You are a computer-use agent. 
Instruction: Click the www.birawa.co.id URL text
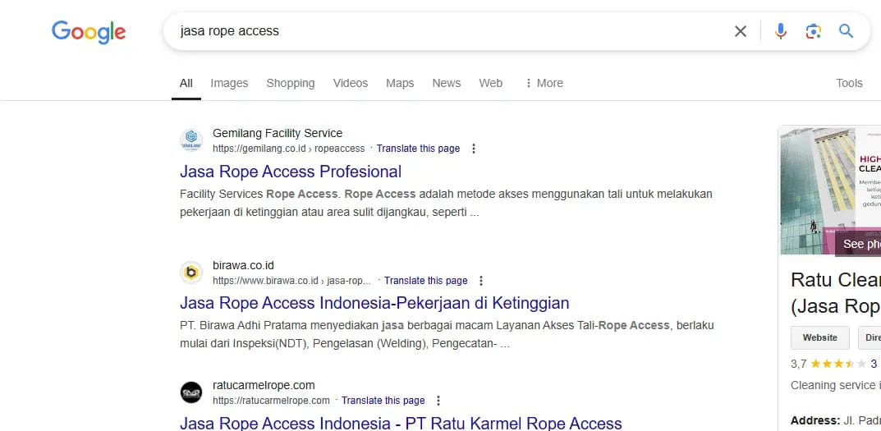click(x=291, y=281)
